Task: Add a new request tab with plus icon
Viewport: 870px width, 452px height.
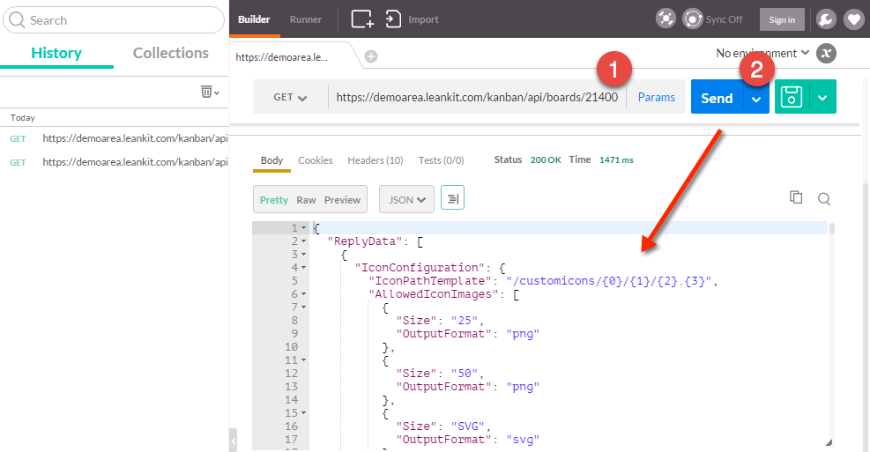Action: (371, 56)
